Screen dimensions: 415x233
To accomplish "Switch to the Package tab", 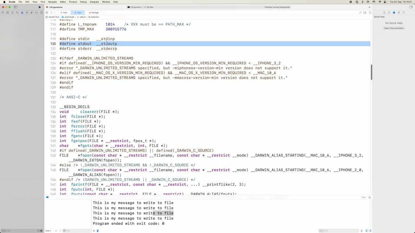I will (94, 13).
